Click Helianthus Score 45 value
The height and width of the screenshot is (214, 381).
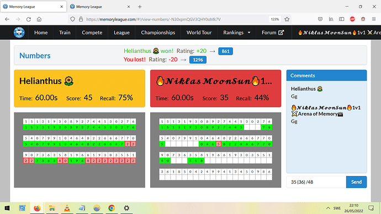pyautogui.click(x=88, y=98)
